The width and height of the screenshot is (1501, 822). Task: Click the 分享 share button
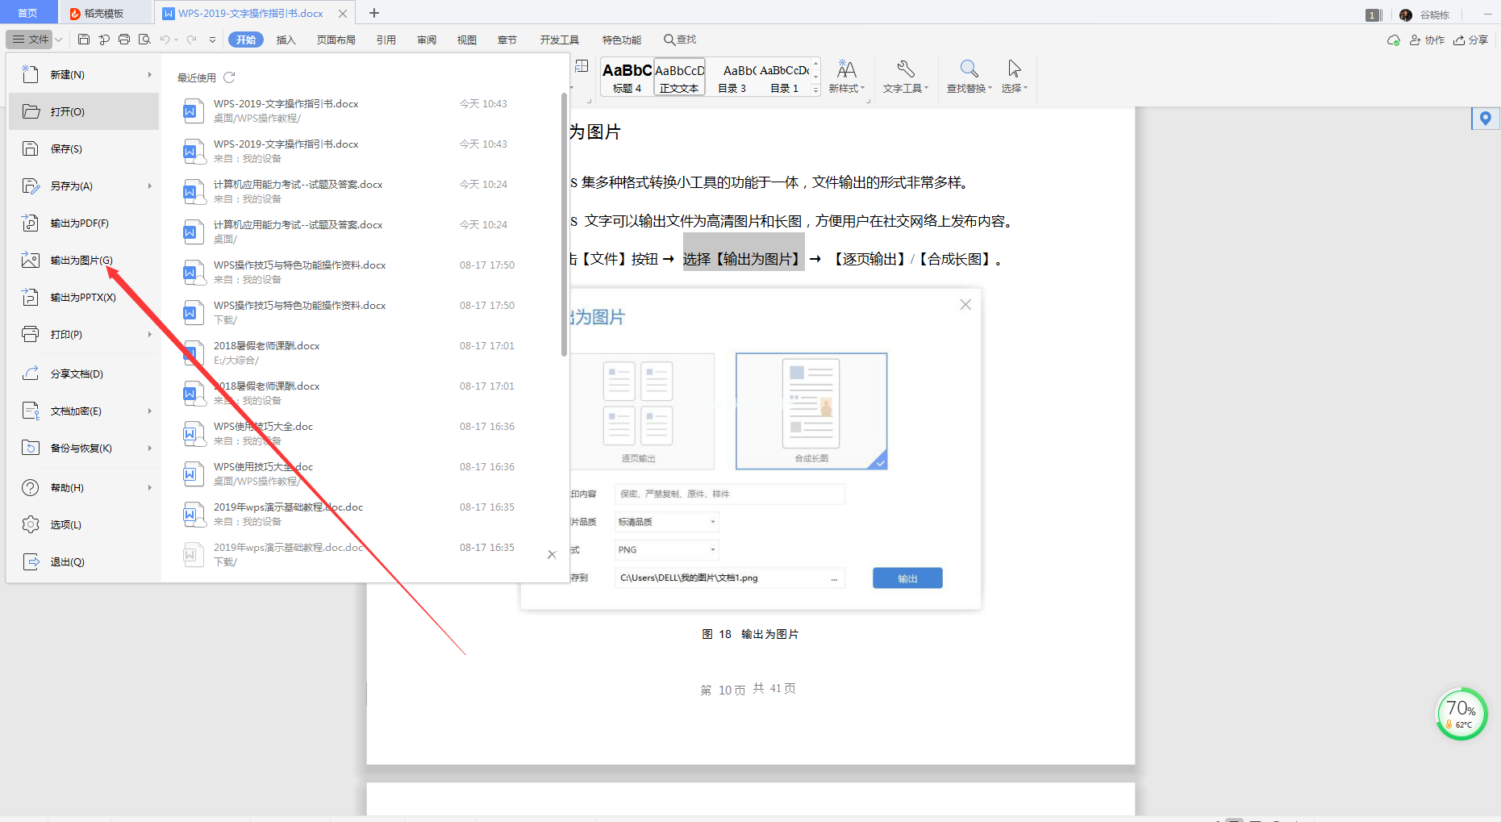pos(1470,40)
